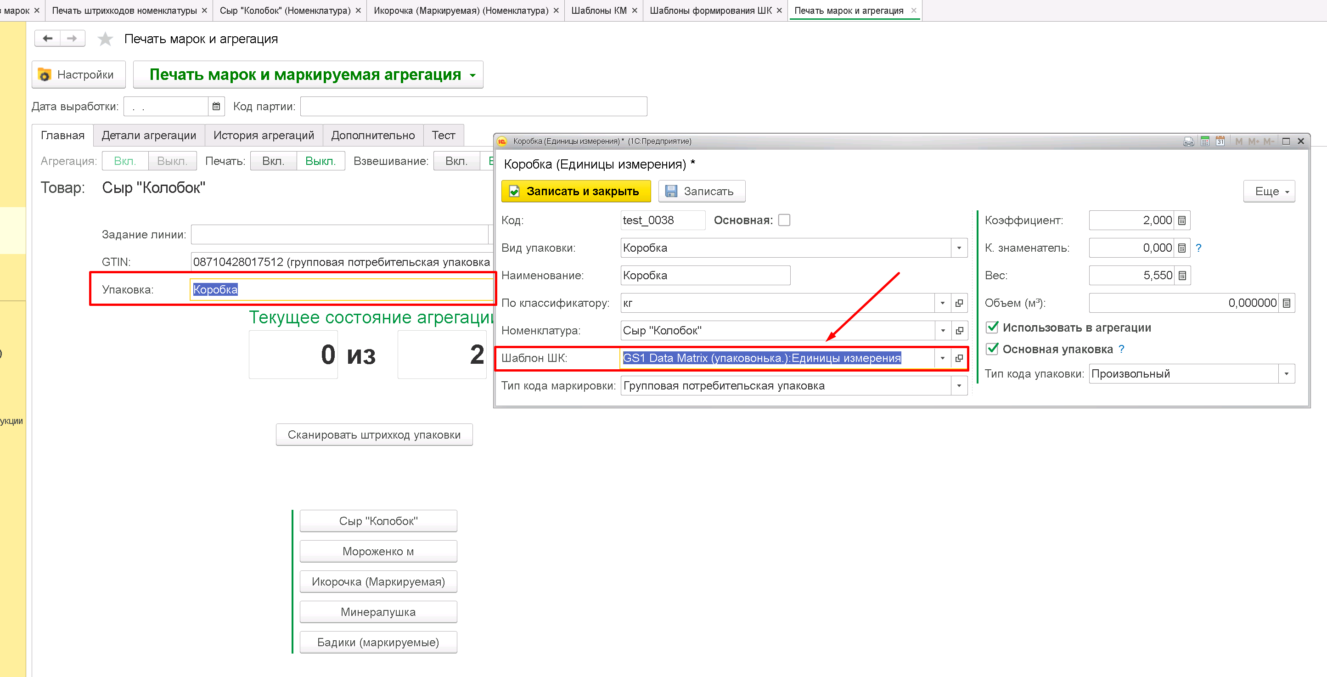Viewport: 1327px width, 677px height.
Task: Expand Номенклатура dropdown arrow
Action: [x=943, y=330]
